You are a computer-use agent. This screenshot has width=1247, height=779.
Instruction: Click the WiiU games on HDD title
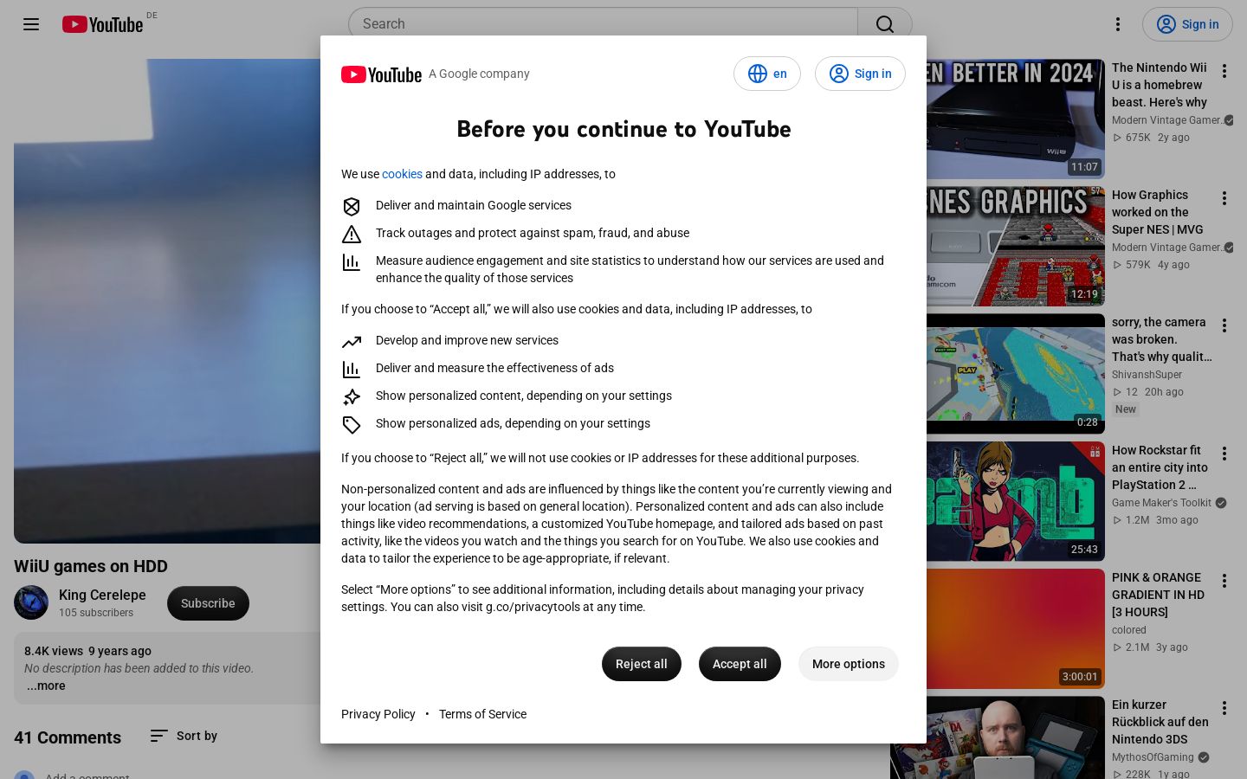coord(91,566)
